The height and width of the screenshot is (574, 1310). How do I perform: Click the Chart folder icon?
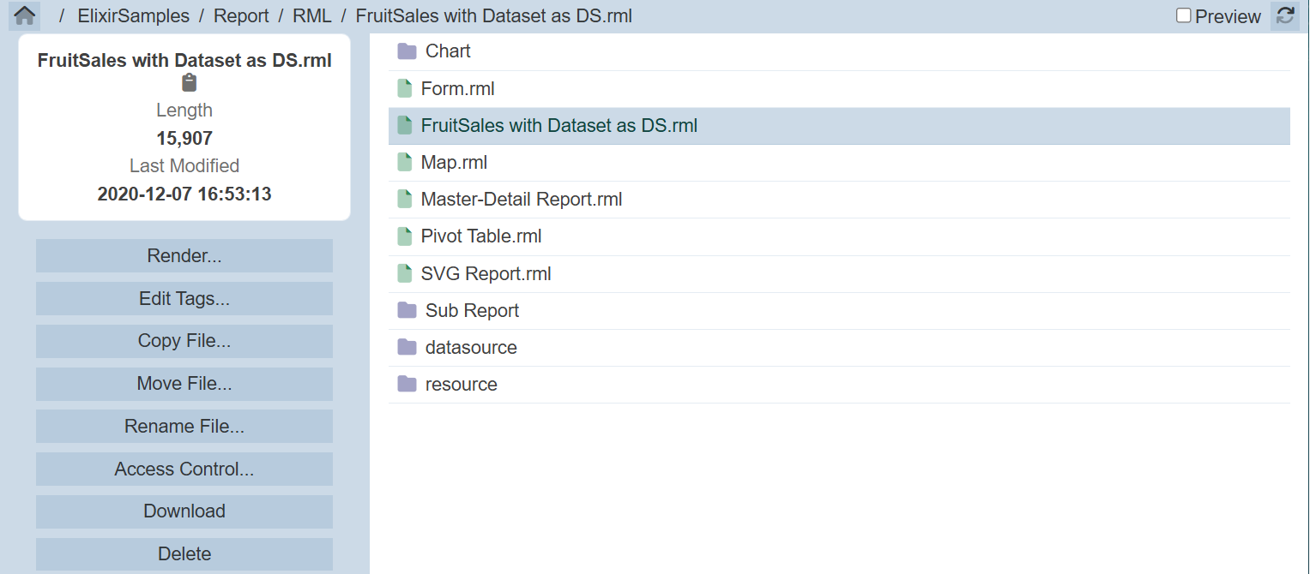click(x=407, y=51)
